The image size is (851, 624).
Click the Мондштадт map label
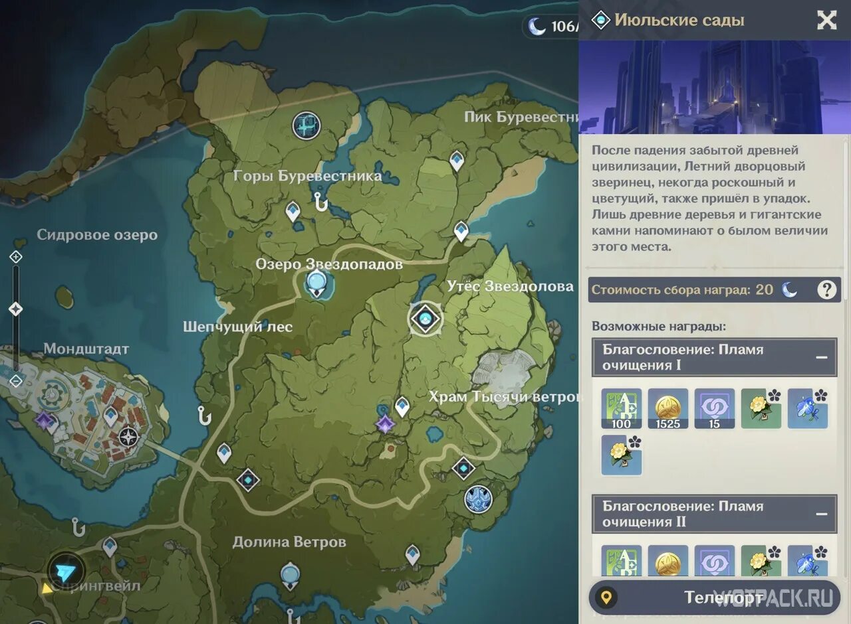(x=86, y=349)
